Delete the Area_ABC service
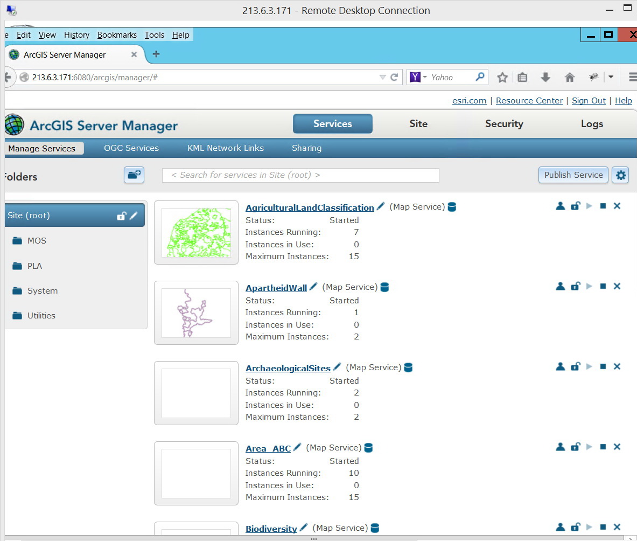This screenshot has width=637, height=541. coord(617,447)
